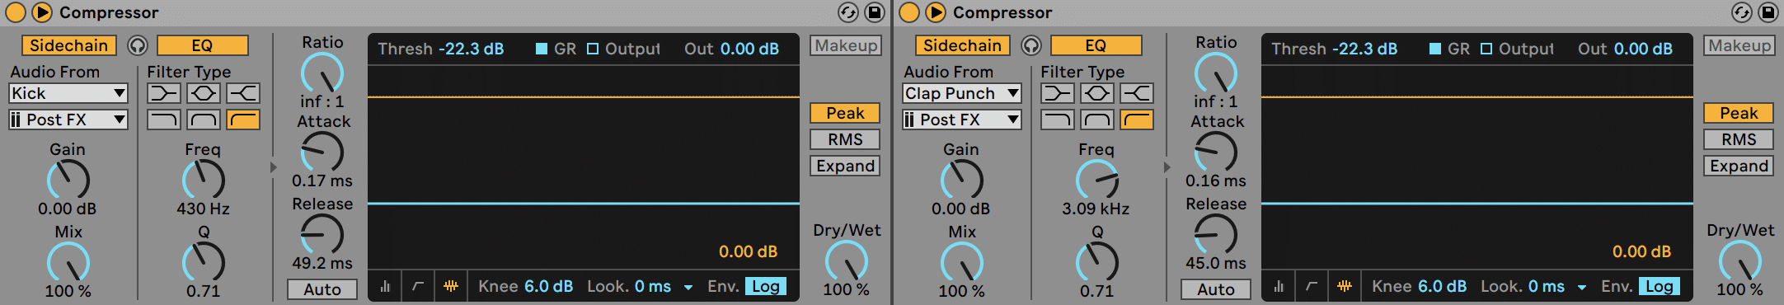The image size is (1784, 305).
Task: Click the hot-swap preset icon on left compressor
Action: pyautogui.click(x=848, y=12)
